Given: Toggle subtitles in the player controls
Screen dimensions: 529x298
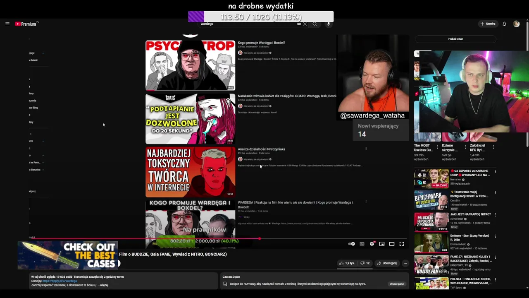Looking at the screenshot, I should tap(362, 244).
